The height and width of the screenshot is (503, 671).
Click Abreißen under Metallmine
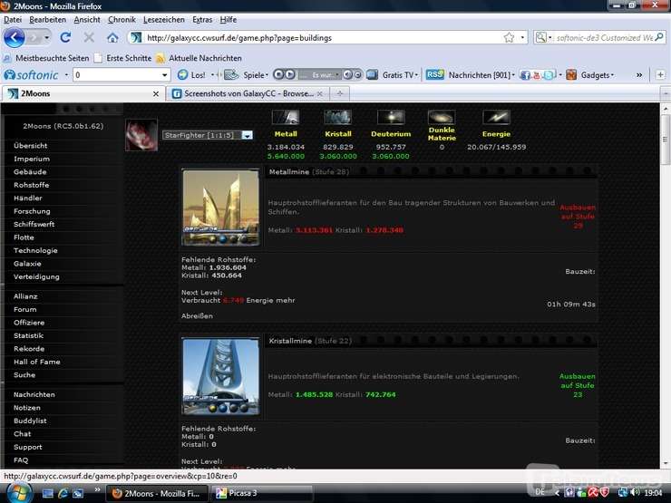[197, 316]
